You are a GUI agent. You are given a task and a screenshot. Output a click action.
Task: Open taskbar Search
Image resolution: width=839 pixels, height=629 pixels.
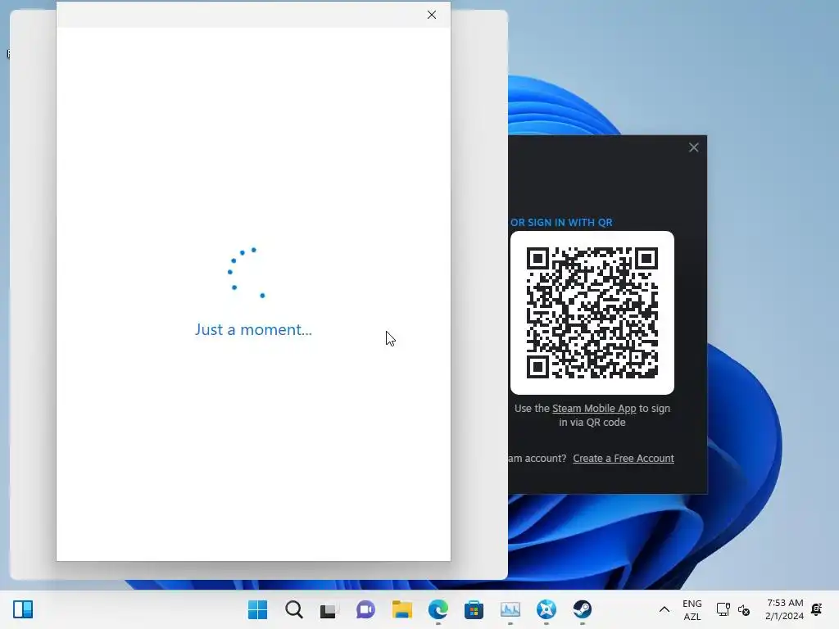point(294,609)
